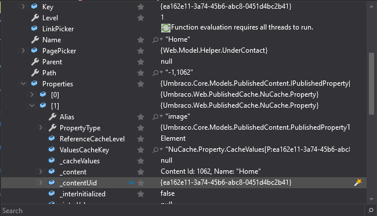Click the PagePicker cube icon

[x=34, y=50]
